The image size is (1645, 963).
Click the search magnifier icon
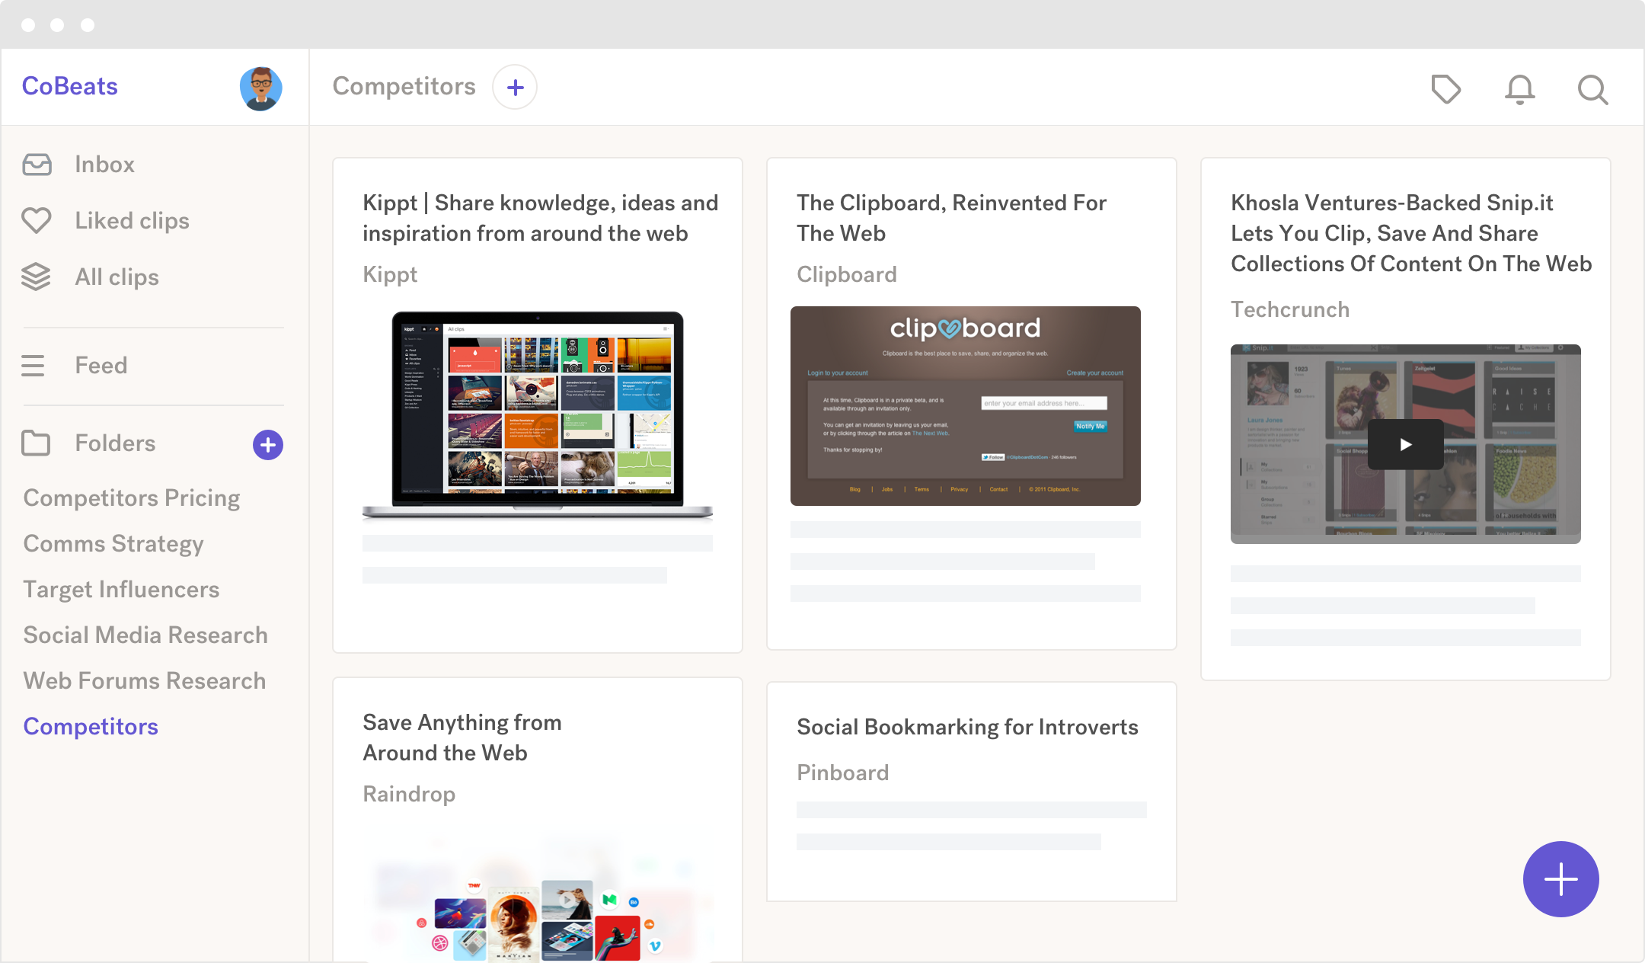[1592, 89]
